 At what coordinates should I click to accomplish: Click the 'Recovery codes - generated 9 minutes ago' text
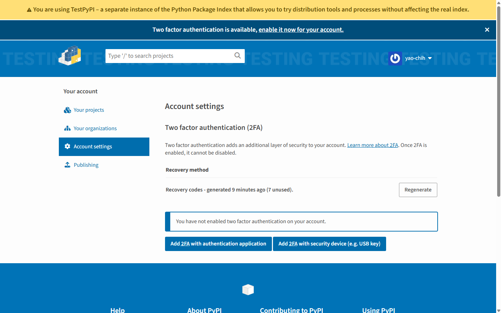pyautogui.click(x=229, y=190)
